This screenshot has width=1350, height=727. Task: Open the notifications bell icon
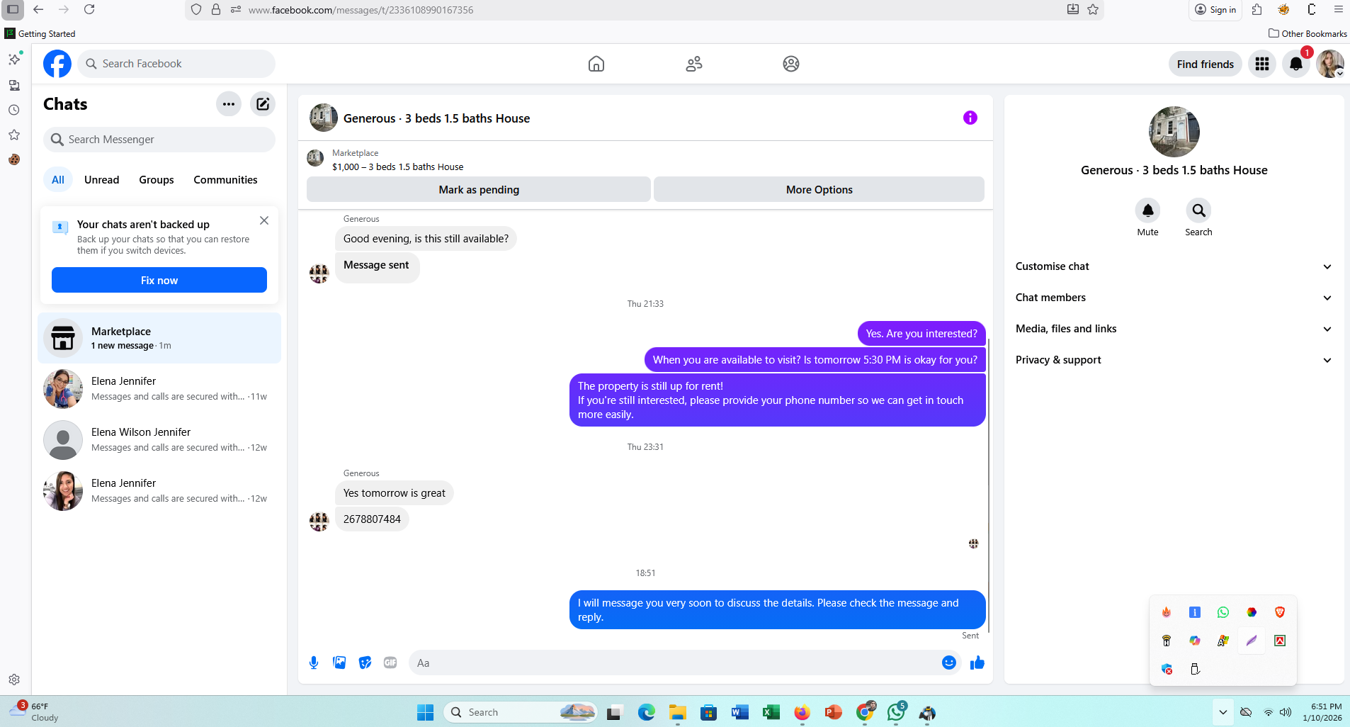pyautogui.click(x=1296, y=64)
